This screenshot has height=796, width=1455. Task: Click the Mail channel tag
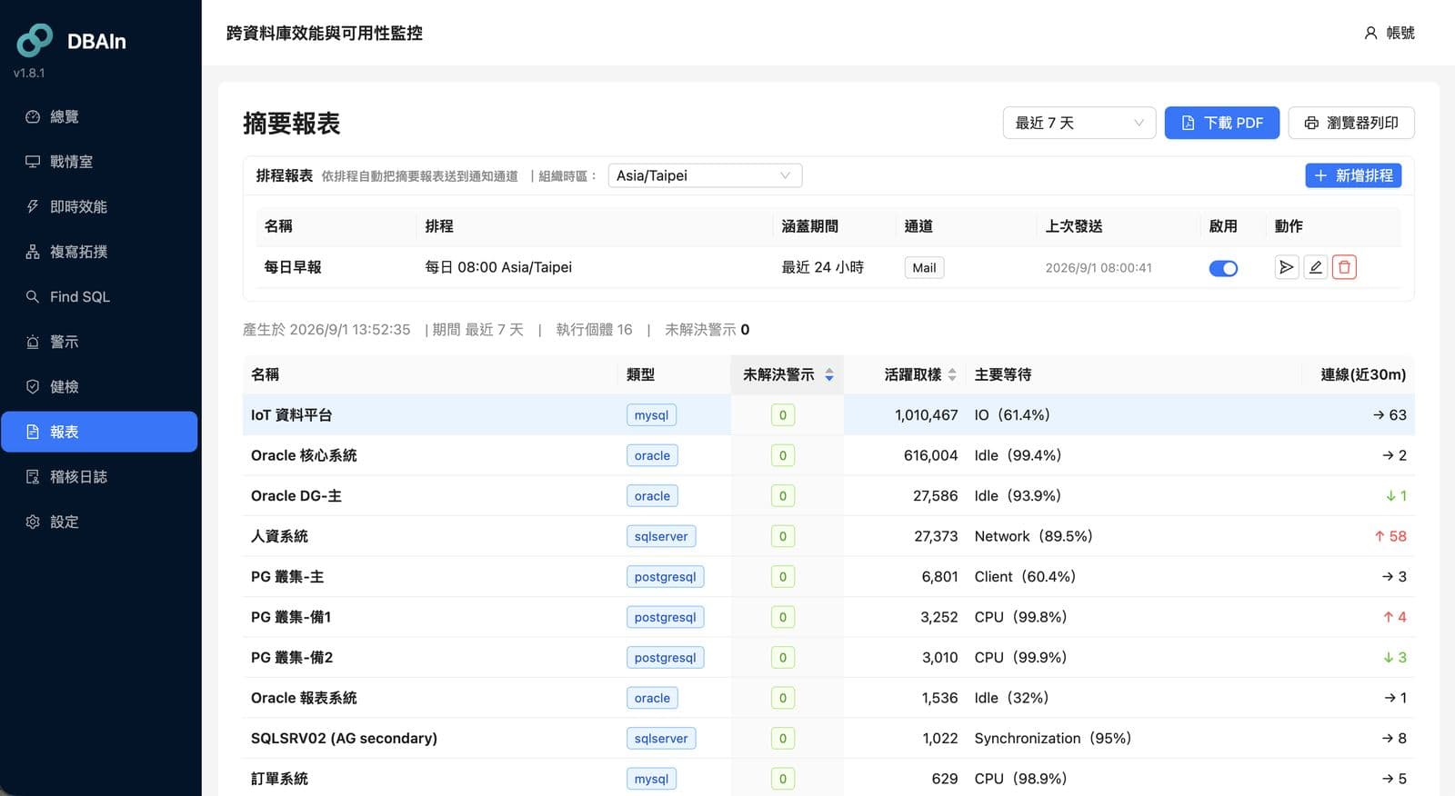point(924,267)
